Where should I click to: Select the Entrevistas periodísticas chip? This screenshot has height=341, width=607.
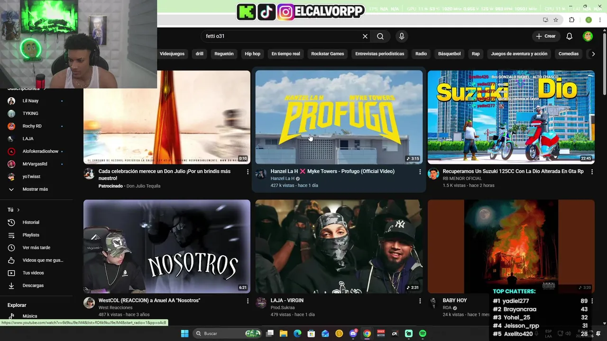(x=380, y=54)
